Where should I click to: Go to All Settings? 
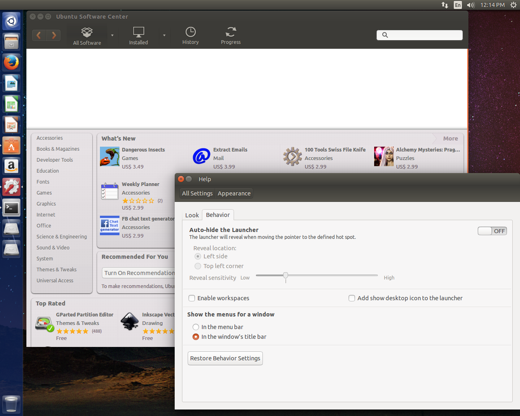click(197, 193)
